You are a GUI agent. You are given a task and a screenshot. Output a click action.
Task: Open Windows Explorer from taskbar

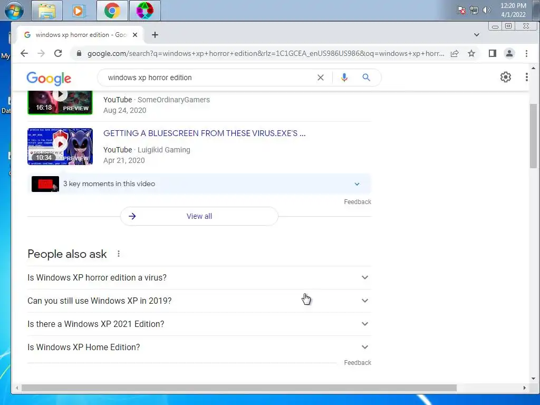point(47,11)
